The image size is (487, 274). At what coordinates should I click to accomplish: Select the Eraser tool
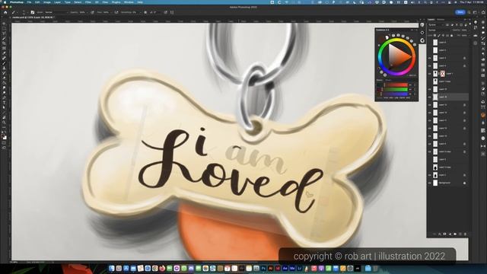point(4,78)
